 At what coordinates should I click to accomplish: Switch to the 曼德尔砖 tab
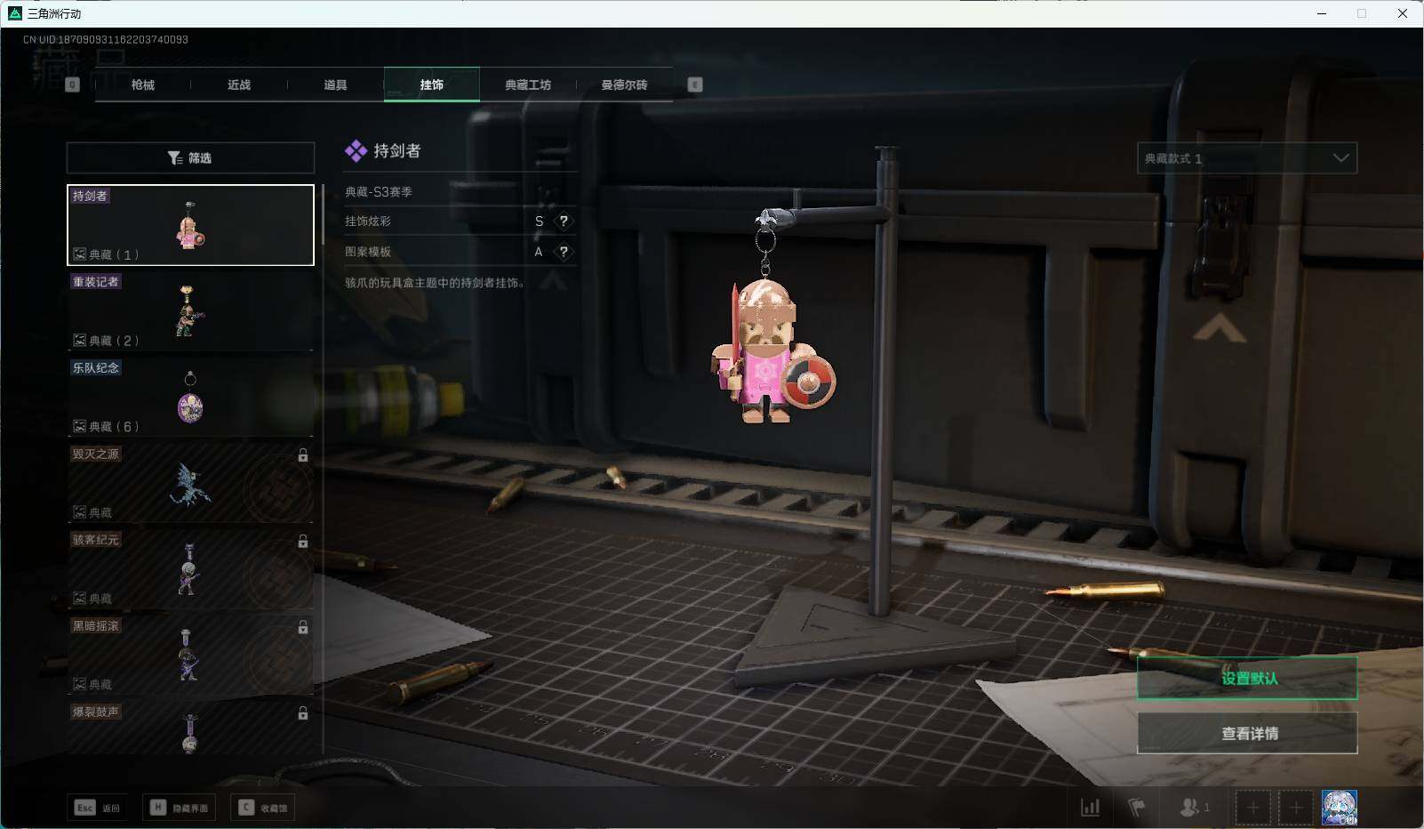pos(624,85)
